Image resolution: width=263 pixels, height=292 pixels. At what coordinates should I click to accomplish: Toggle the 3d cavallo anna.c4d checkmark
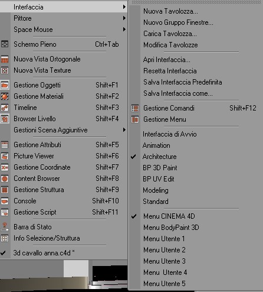3,253
